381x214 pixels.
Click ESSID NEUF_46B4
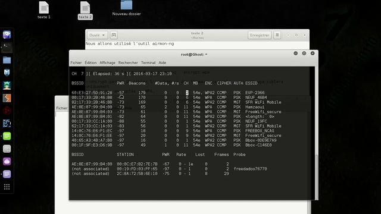[x=256, y=97]
